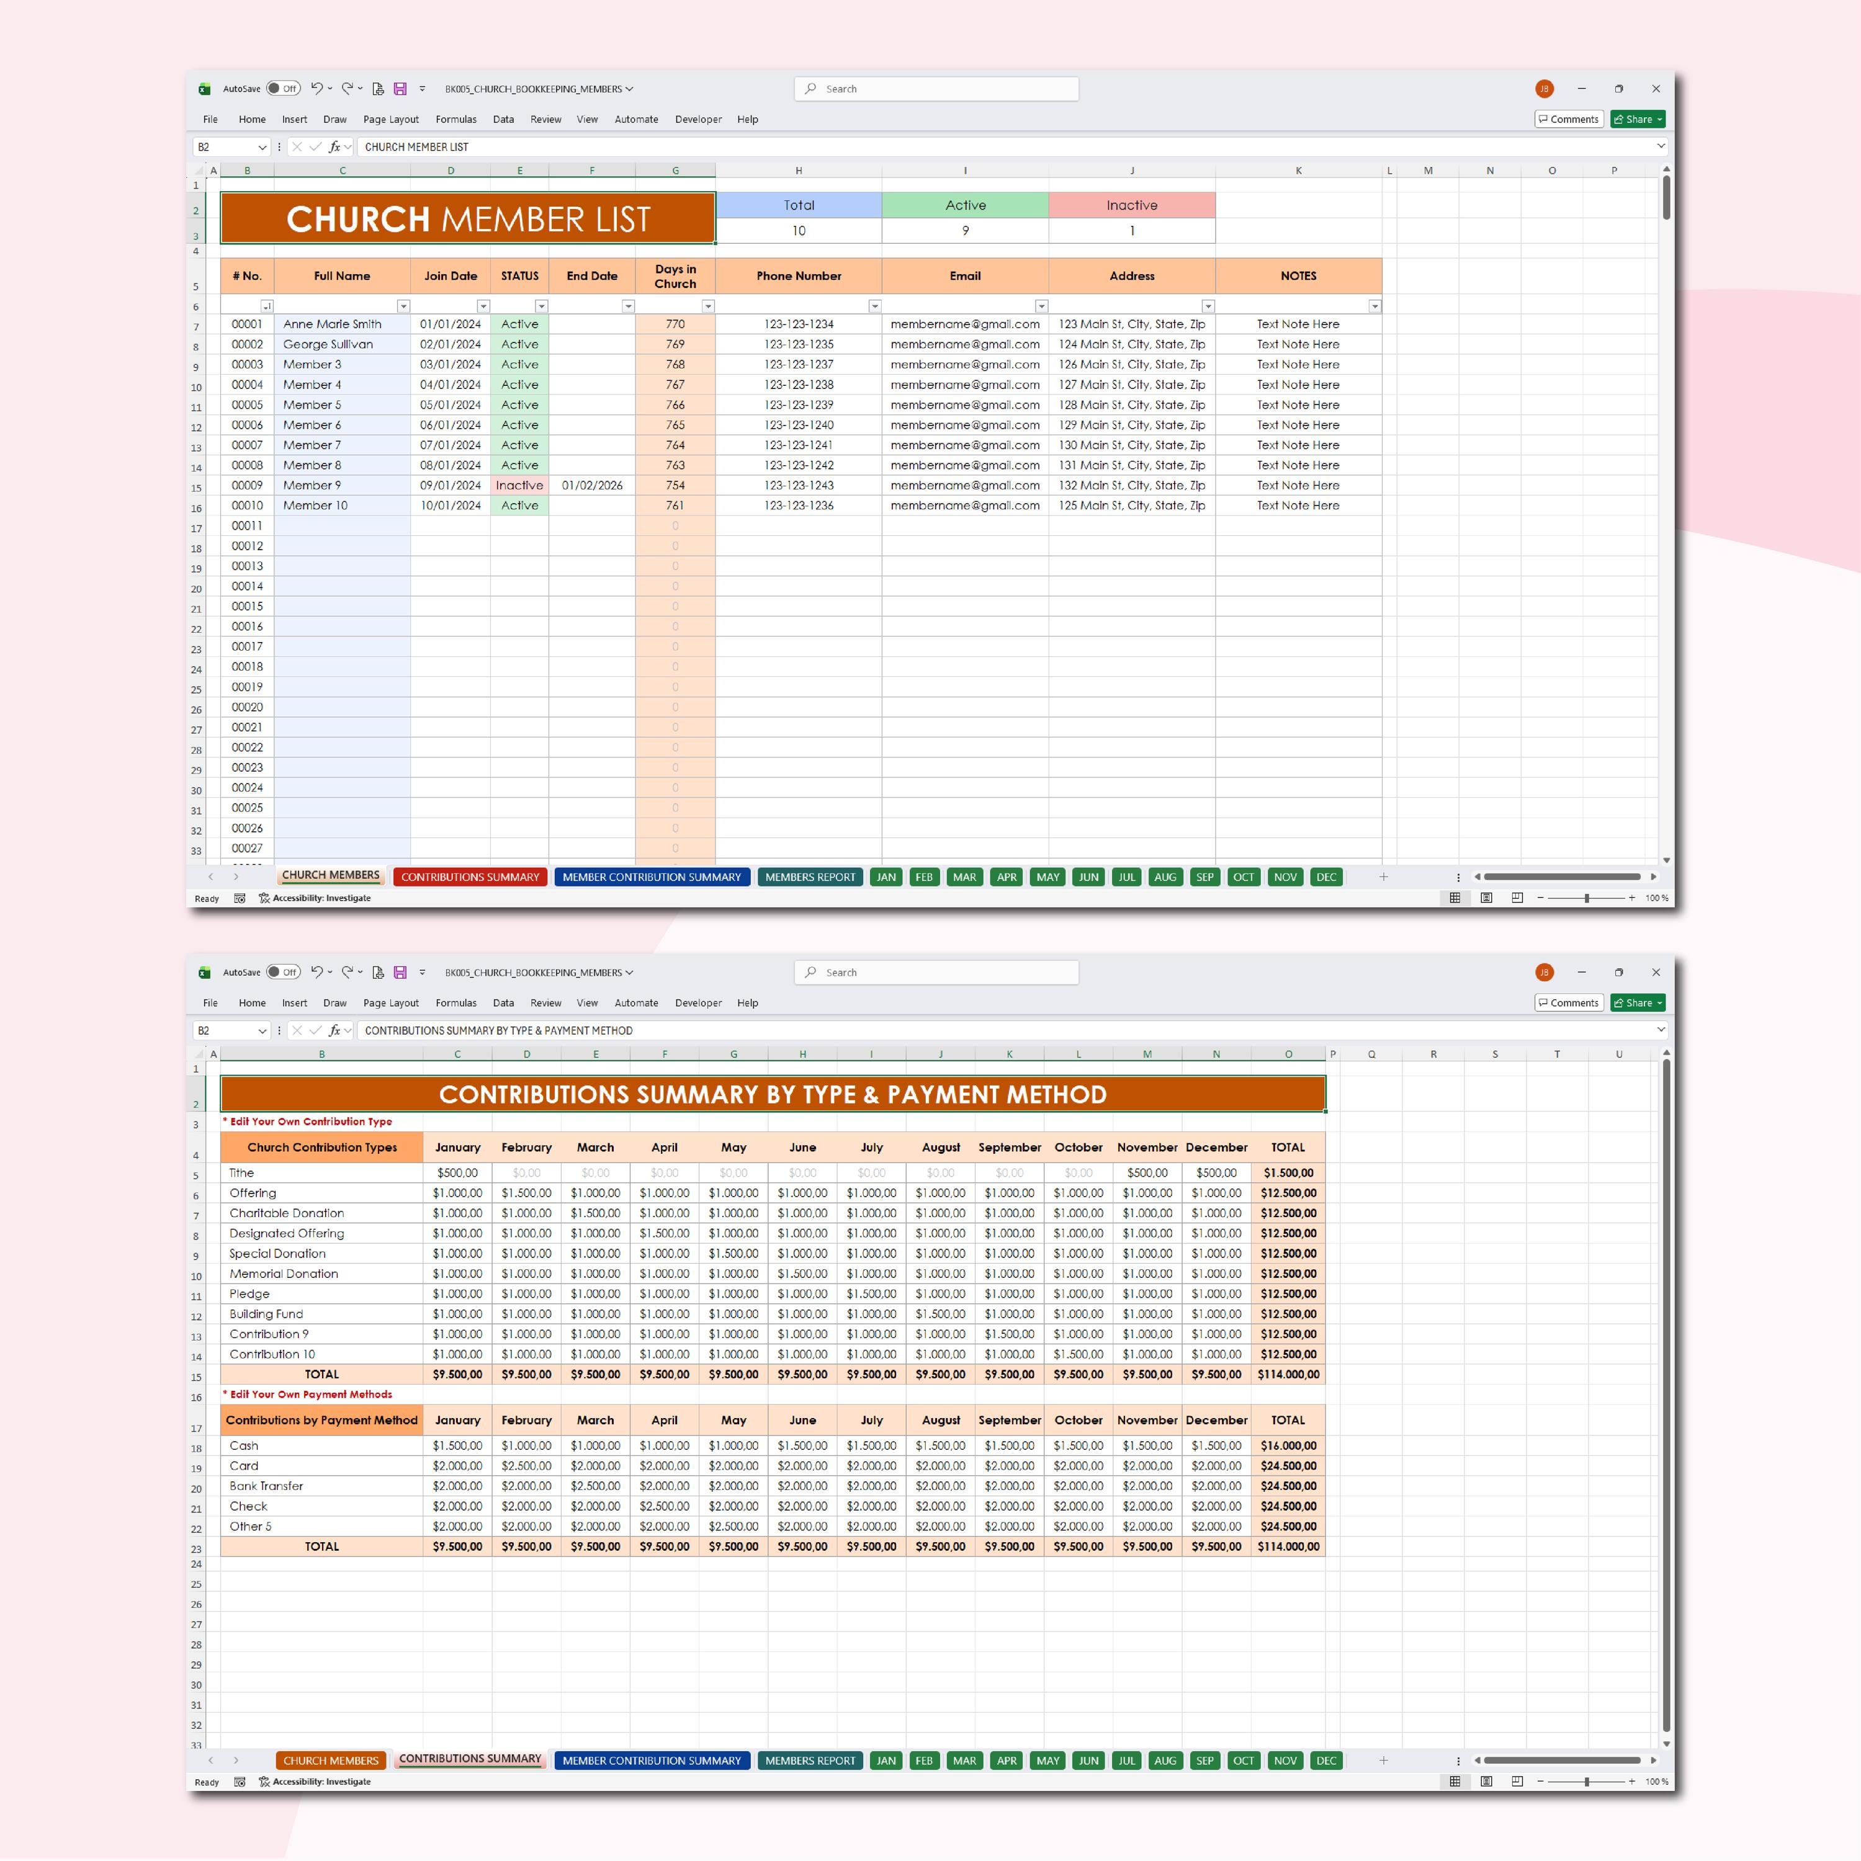Image resolution: width=1861 pixels, height=1861 pixels.
Task: Click the horizontal scrollbar in the Contributions Summary window
Action: point(1561,1761)
